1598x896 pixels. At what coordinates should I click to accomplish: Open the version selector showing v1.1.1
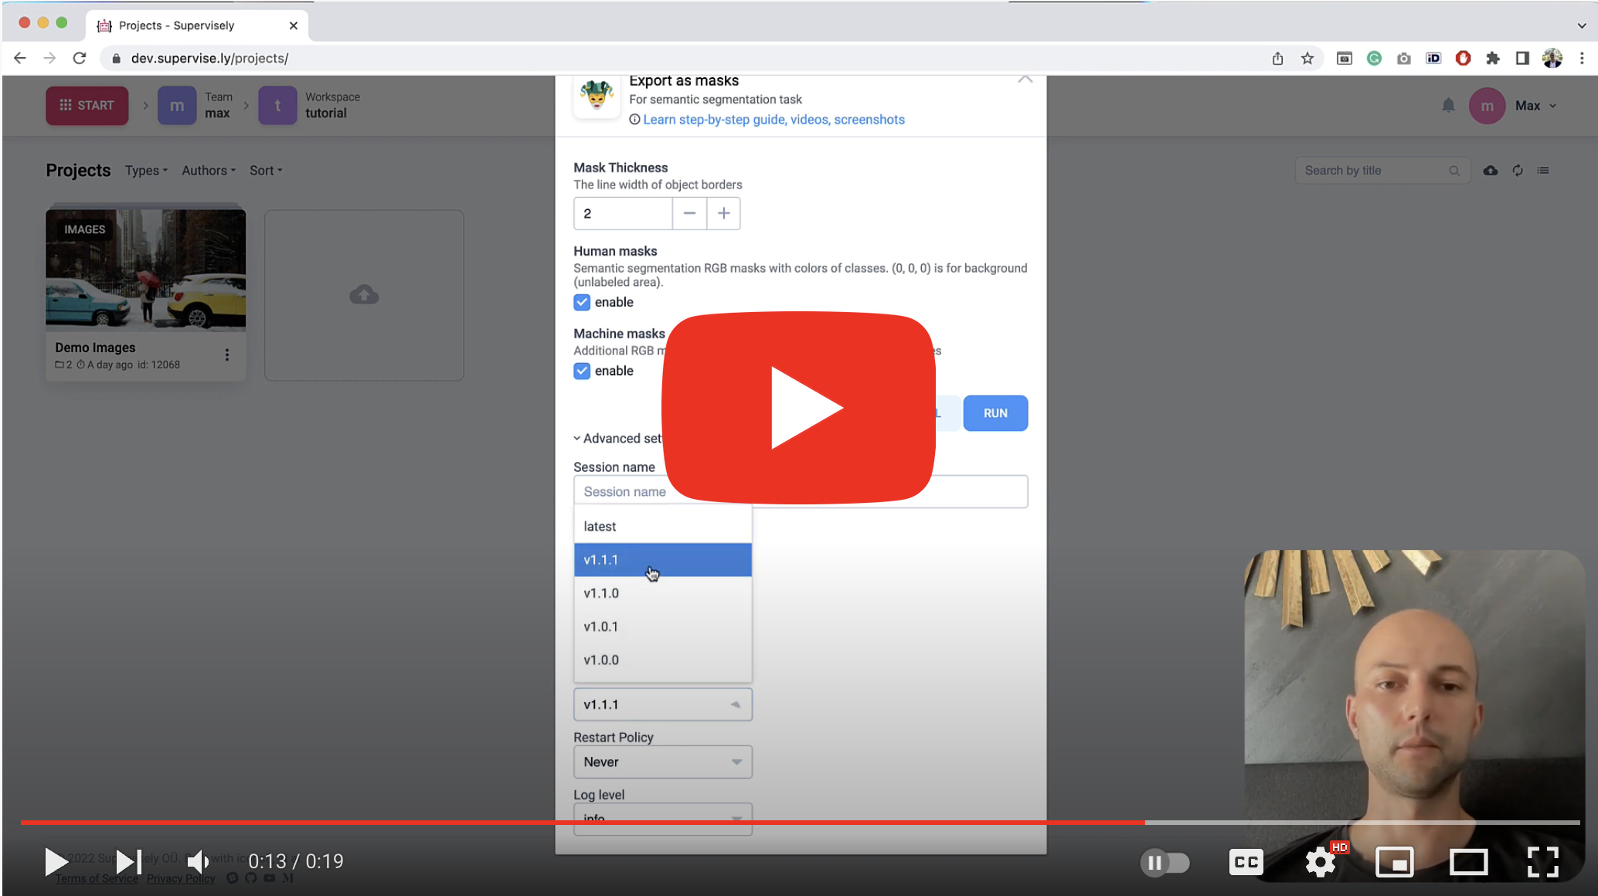click(x=662, y=704)
